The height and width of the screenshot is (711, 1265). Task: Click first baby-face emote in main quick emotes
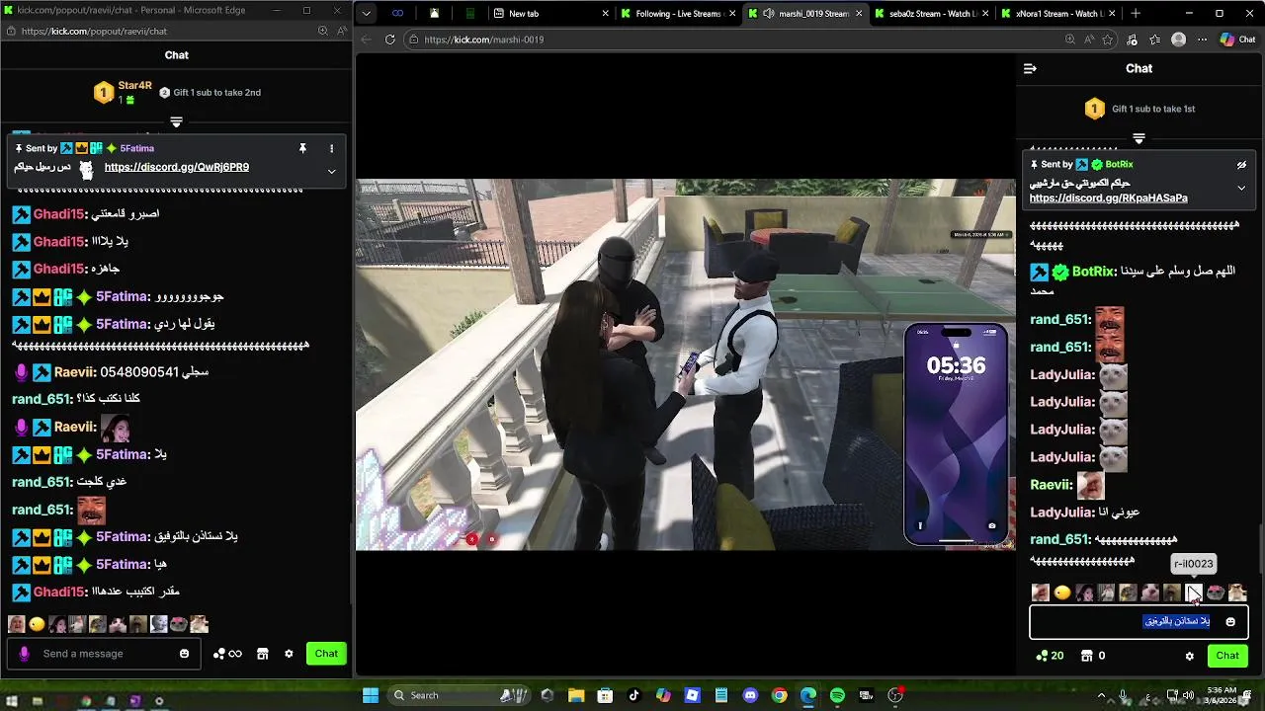(1041, 592)
